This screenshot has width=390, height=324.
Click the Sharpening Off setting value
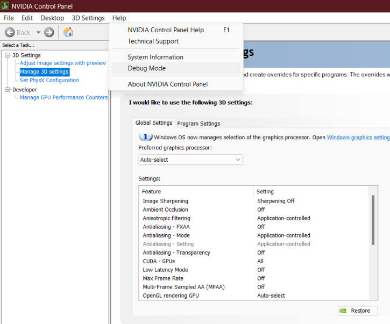(x=276, y=201)
